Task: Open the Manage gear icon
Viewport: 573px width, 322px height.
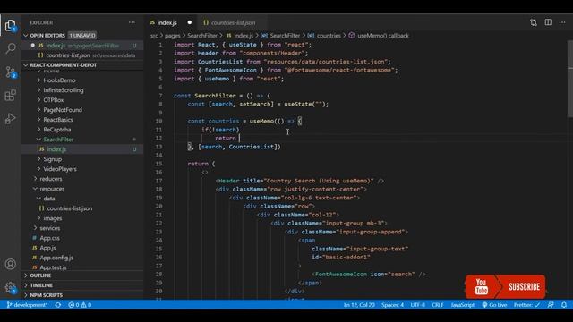Action: [x=11, y=287]
